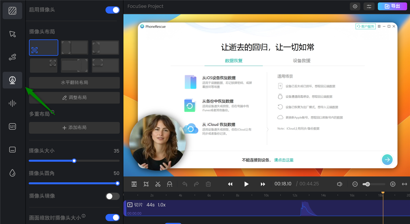Toggle the 画面缩放时摄像头大小 switch
410x224 pixels.
click(112, 217)
